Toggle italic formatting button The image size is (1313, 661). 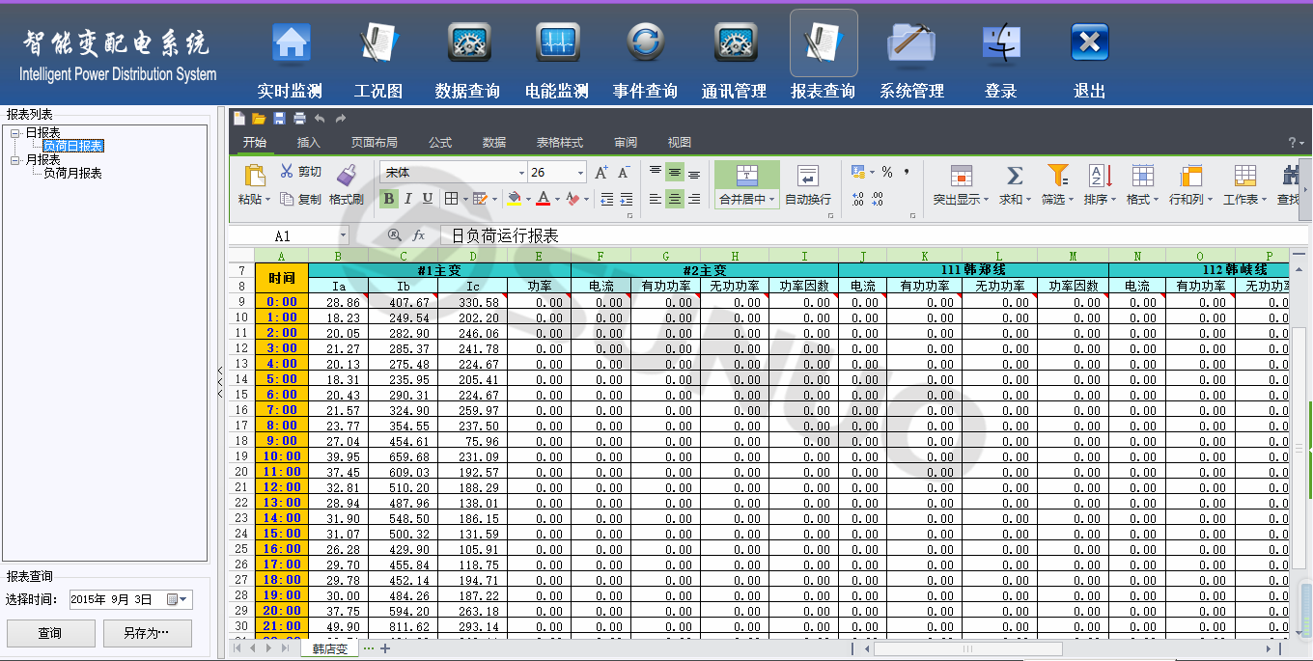(x=407, y=199)
